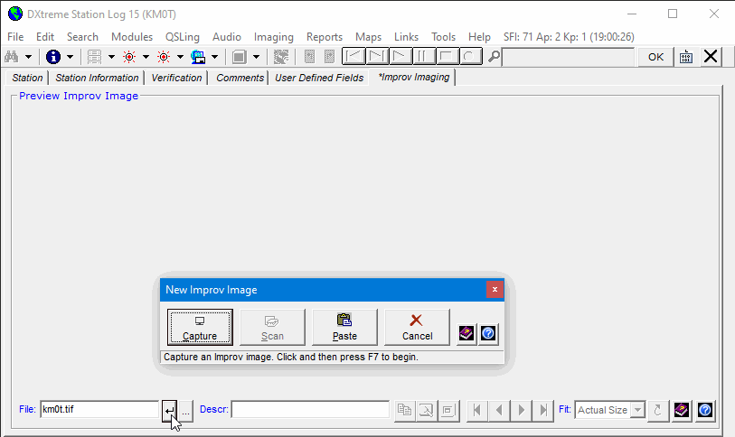Screen dimensions: 735x437
Task: Expand arrow next to gray stacked-window icon
Action: tap(256, 57)
